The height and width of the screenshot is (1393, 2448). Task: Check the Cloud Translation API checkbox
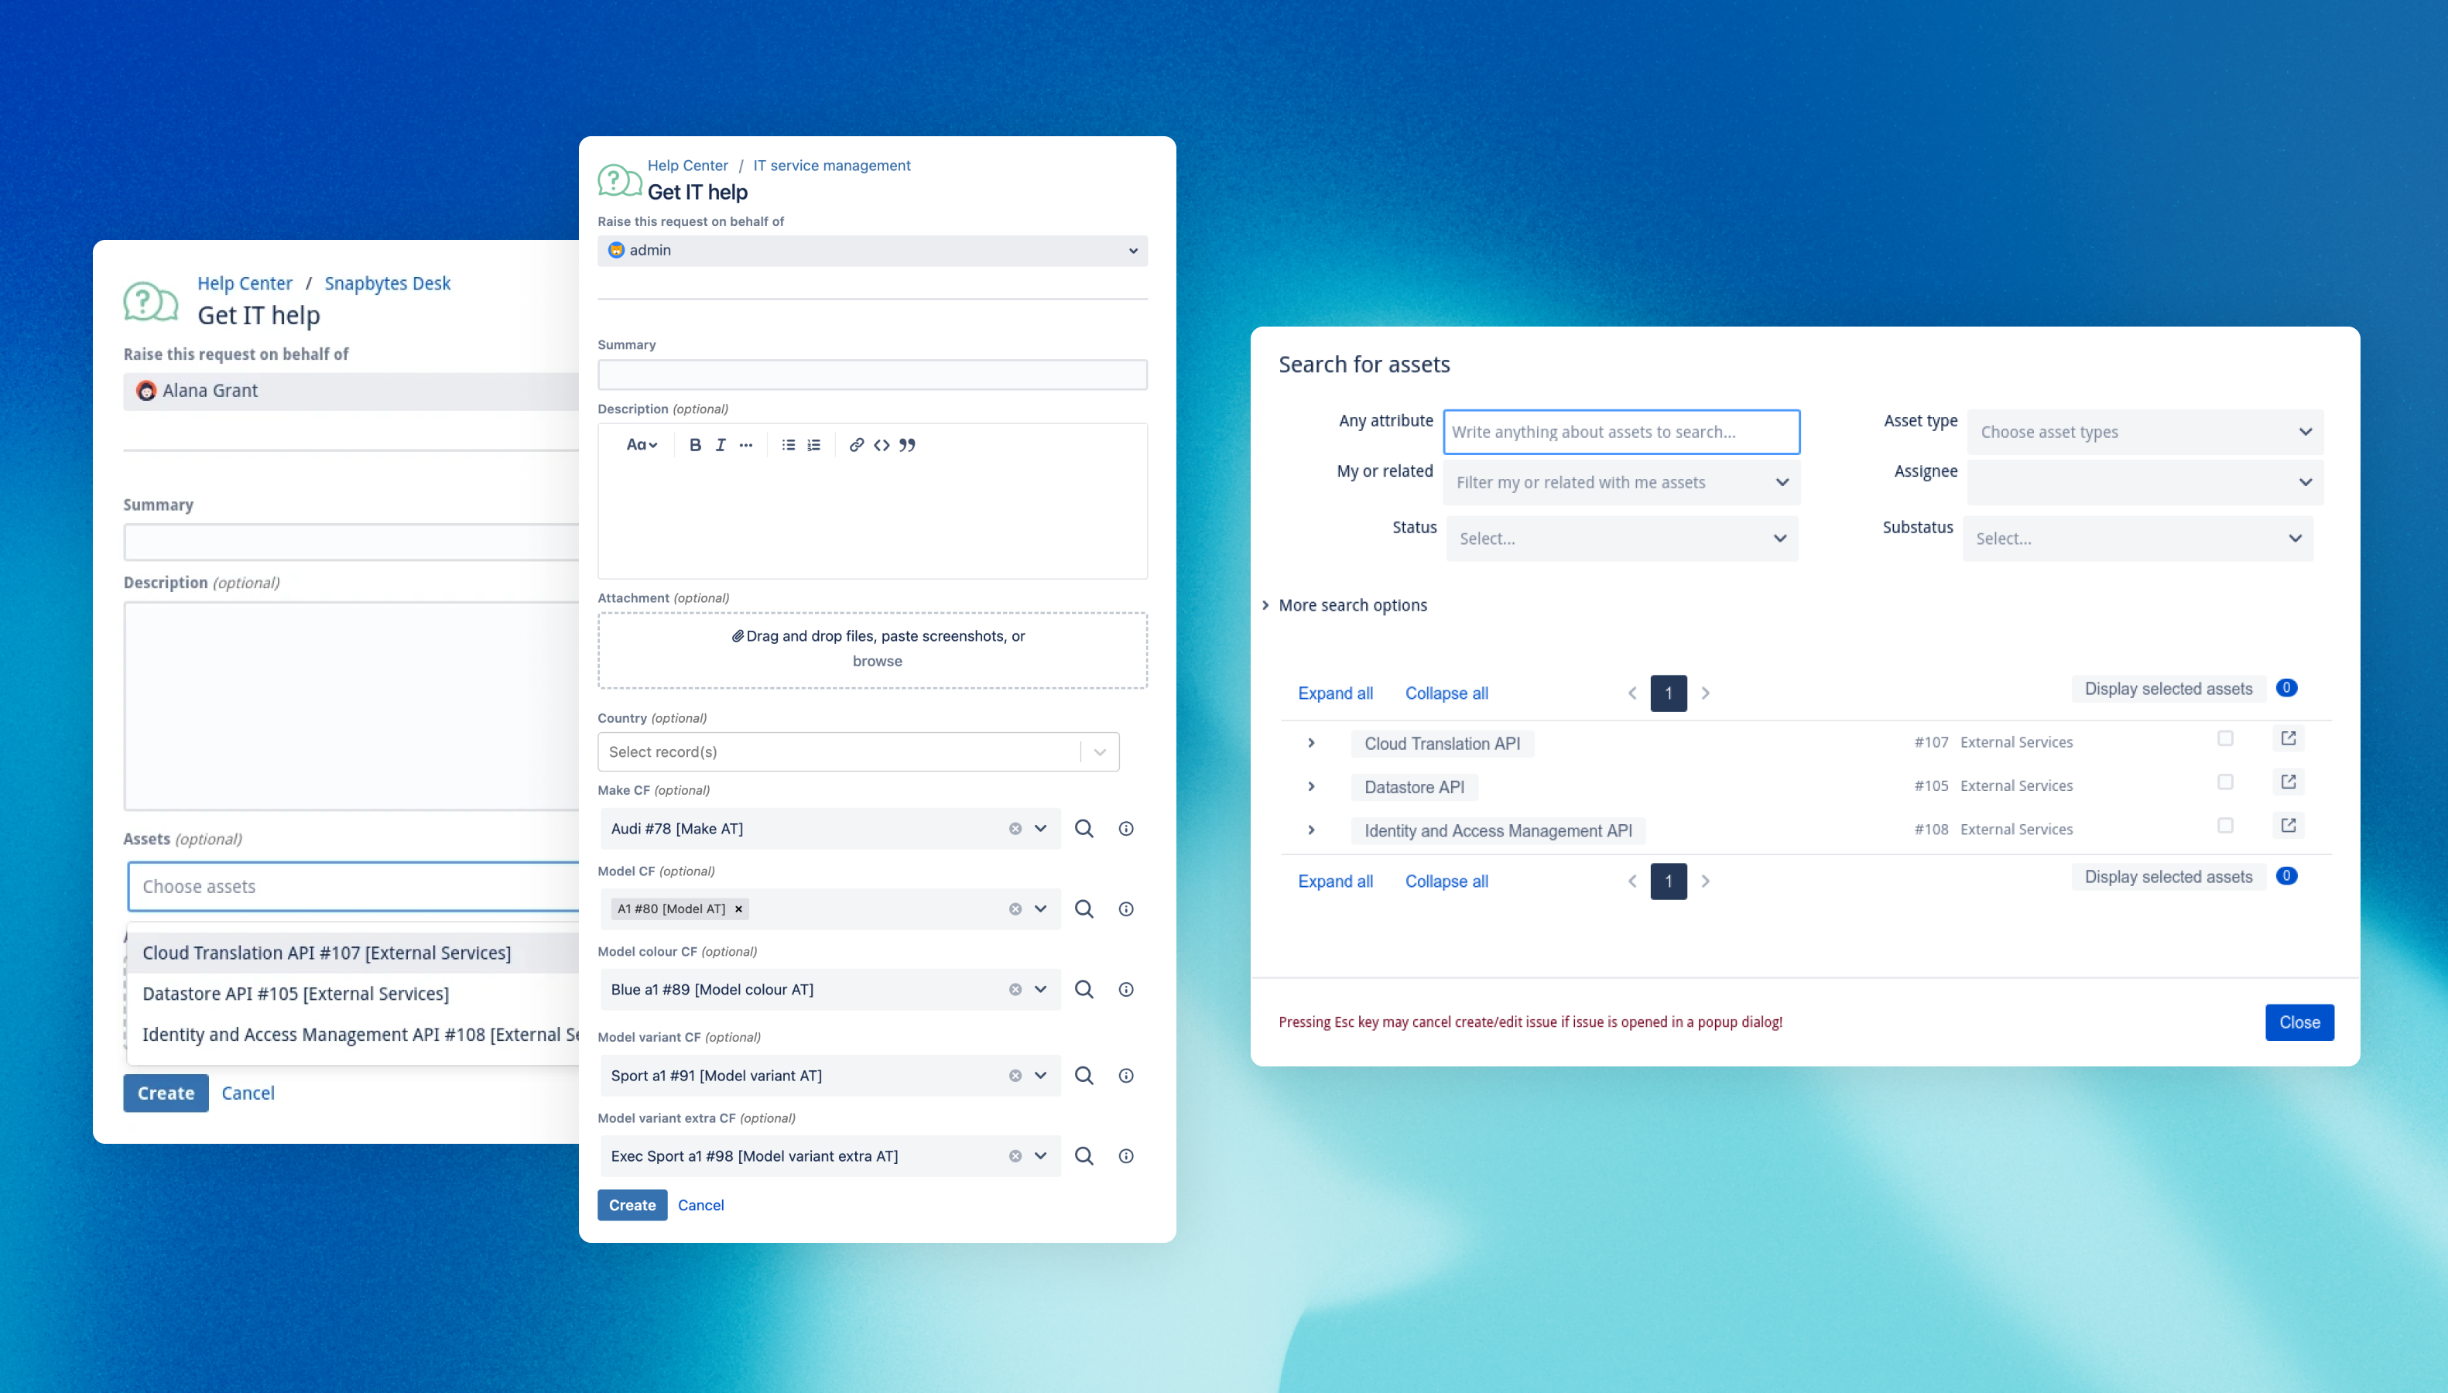2225,738
